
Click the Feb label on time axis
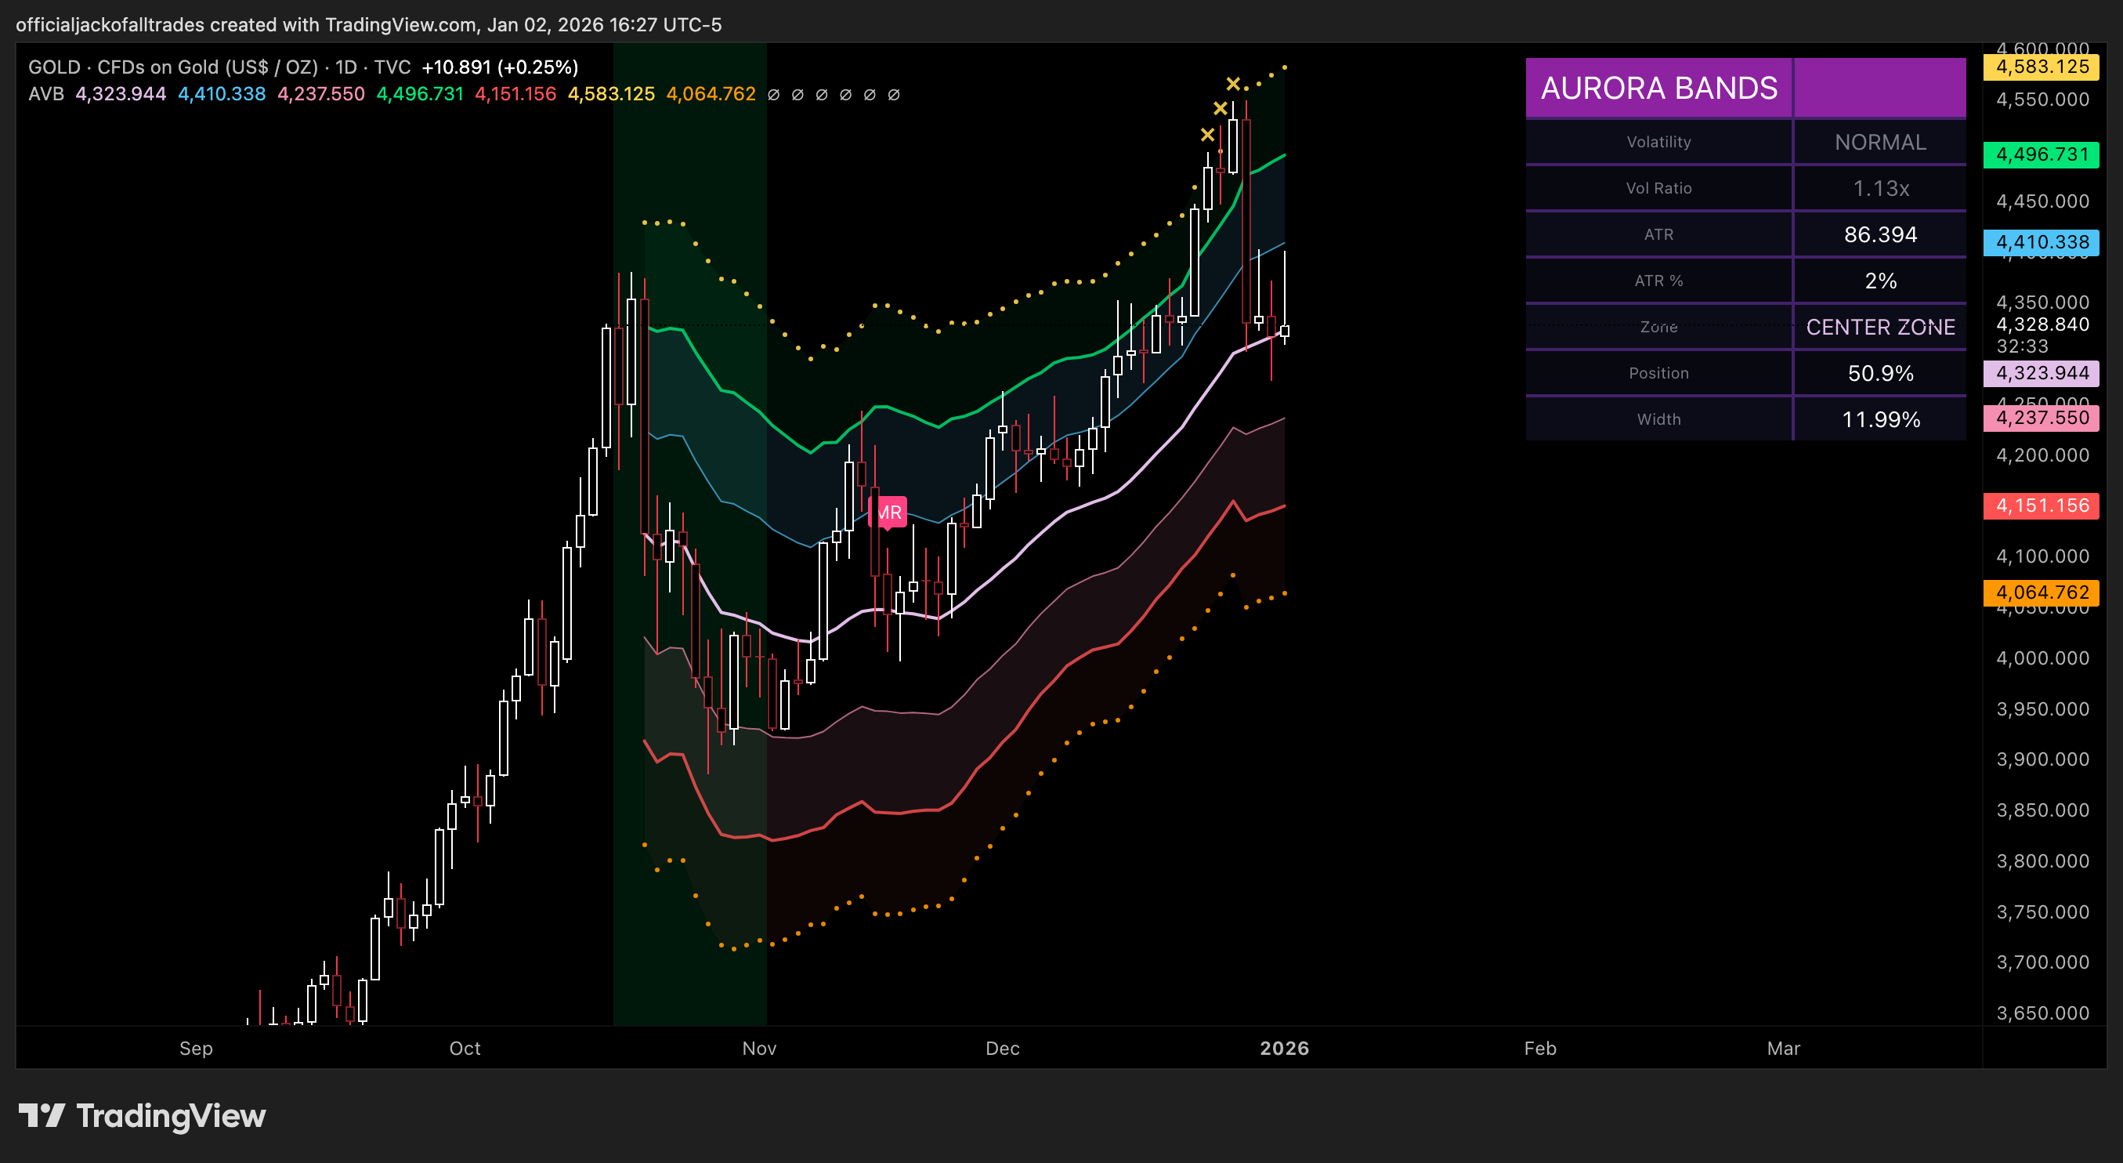tap(1540, 1049)
